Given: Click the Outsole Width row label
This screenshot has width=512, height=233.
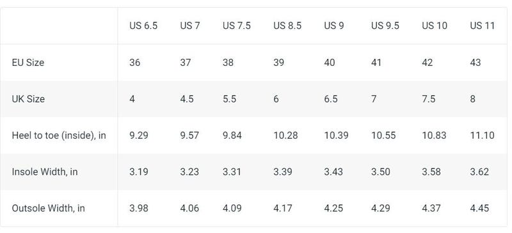Looking at the screenshot, I should [x=49, y=208].
